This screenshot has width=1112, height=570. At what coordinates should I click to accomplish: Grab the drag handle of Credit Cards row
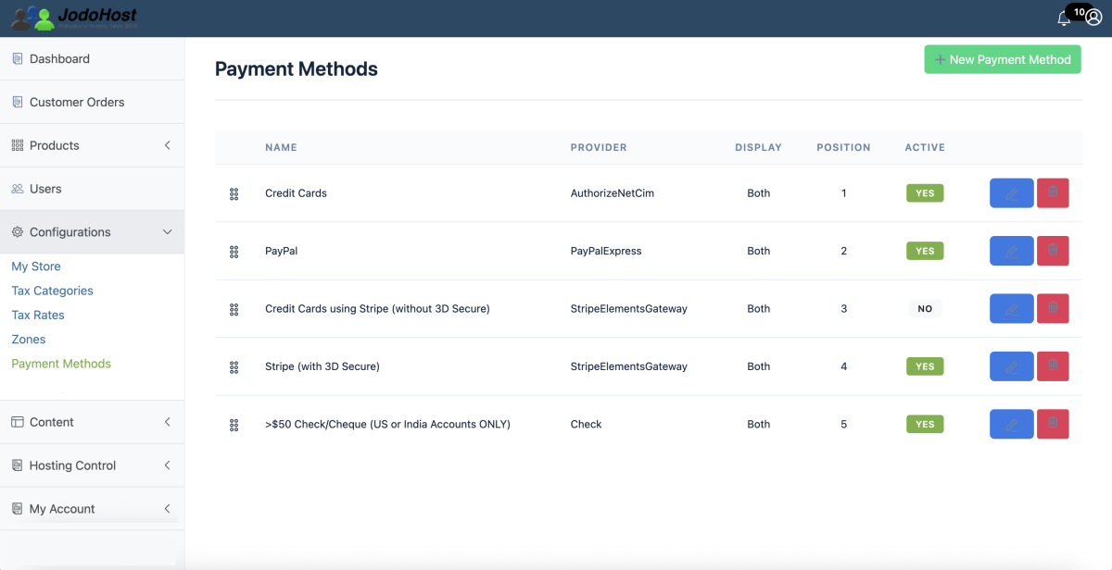(x=234, y=194)
